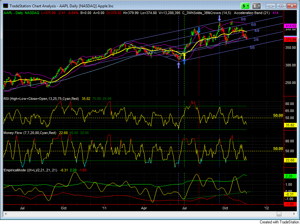Click the red 374.94 price axis tag
This screenshot has width=300, height=224.
click(x=290, y=40)
